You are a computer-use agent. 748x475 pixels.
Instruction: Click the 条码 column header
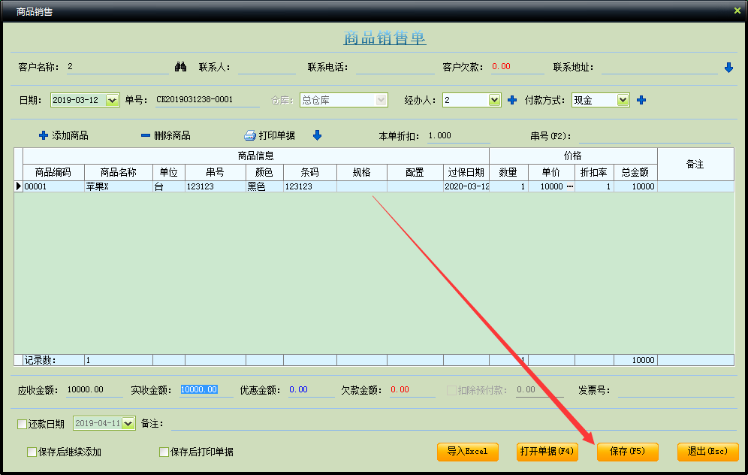(309, 172)
